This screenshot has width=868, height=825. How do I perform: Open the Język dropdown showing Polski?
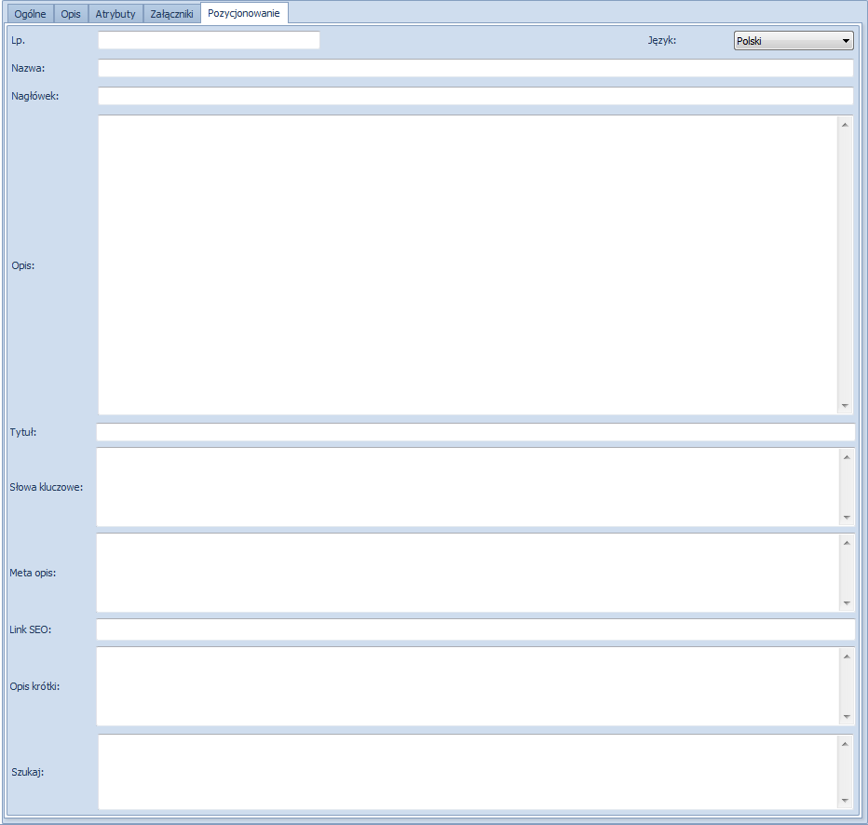pos(793,40)
